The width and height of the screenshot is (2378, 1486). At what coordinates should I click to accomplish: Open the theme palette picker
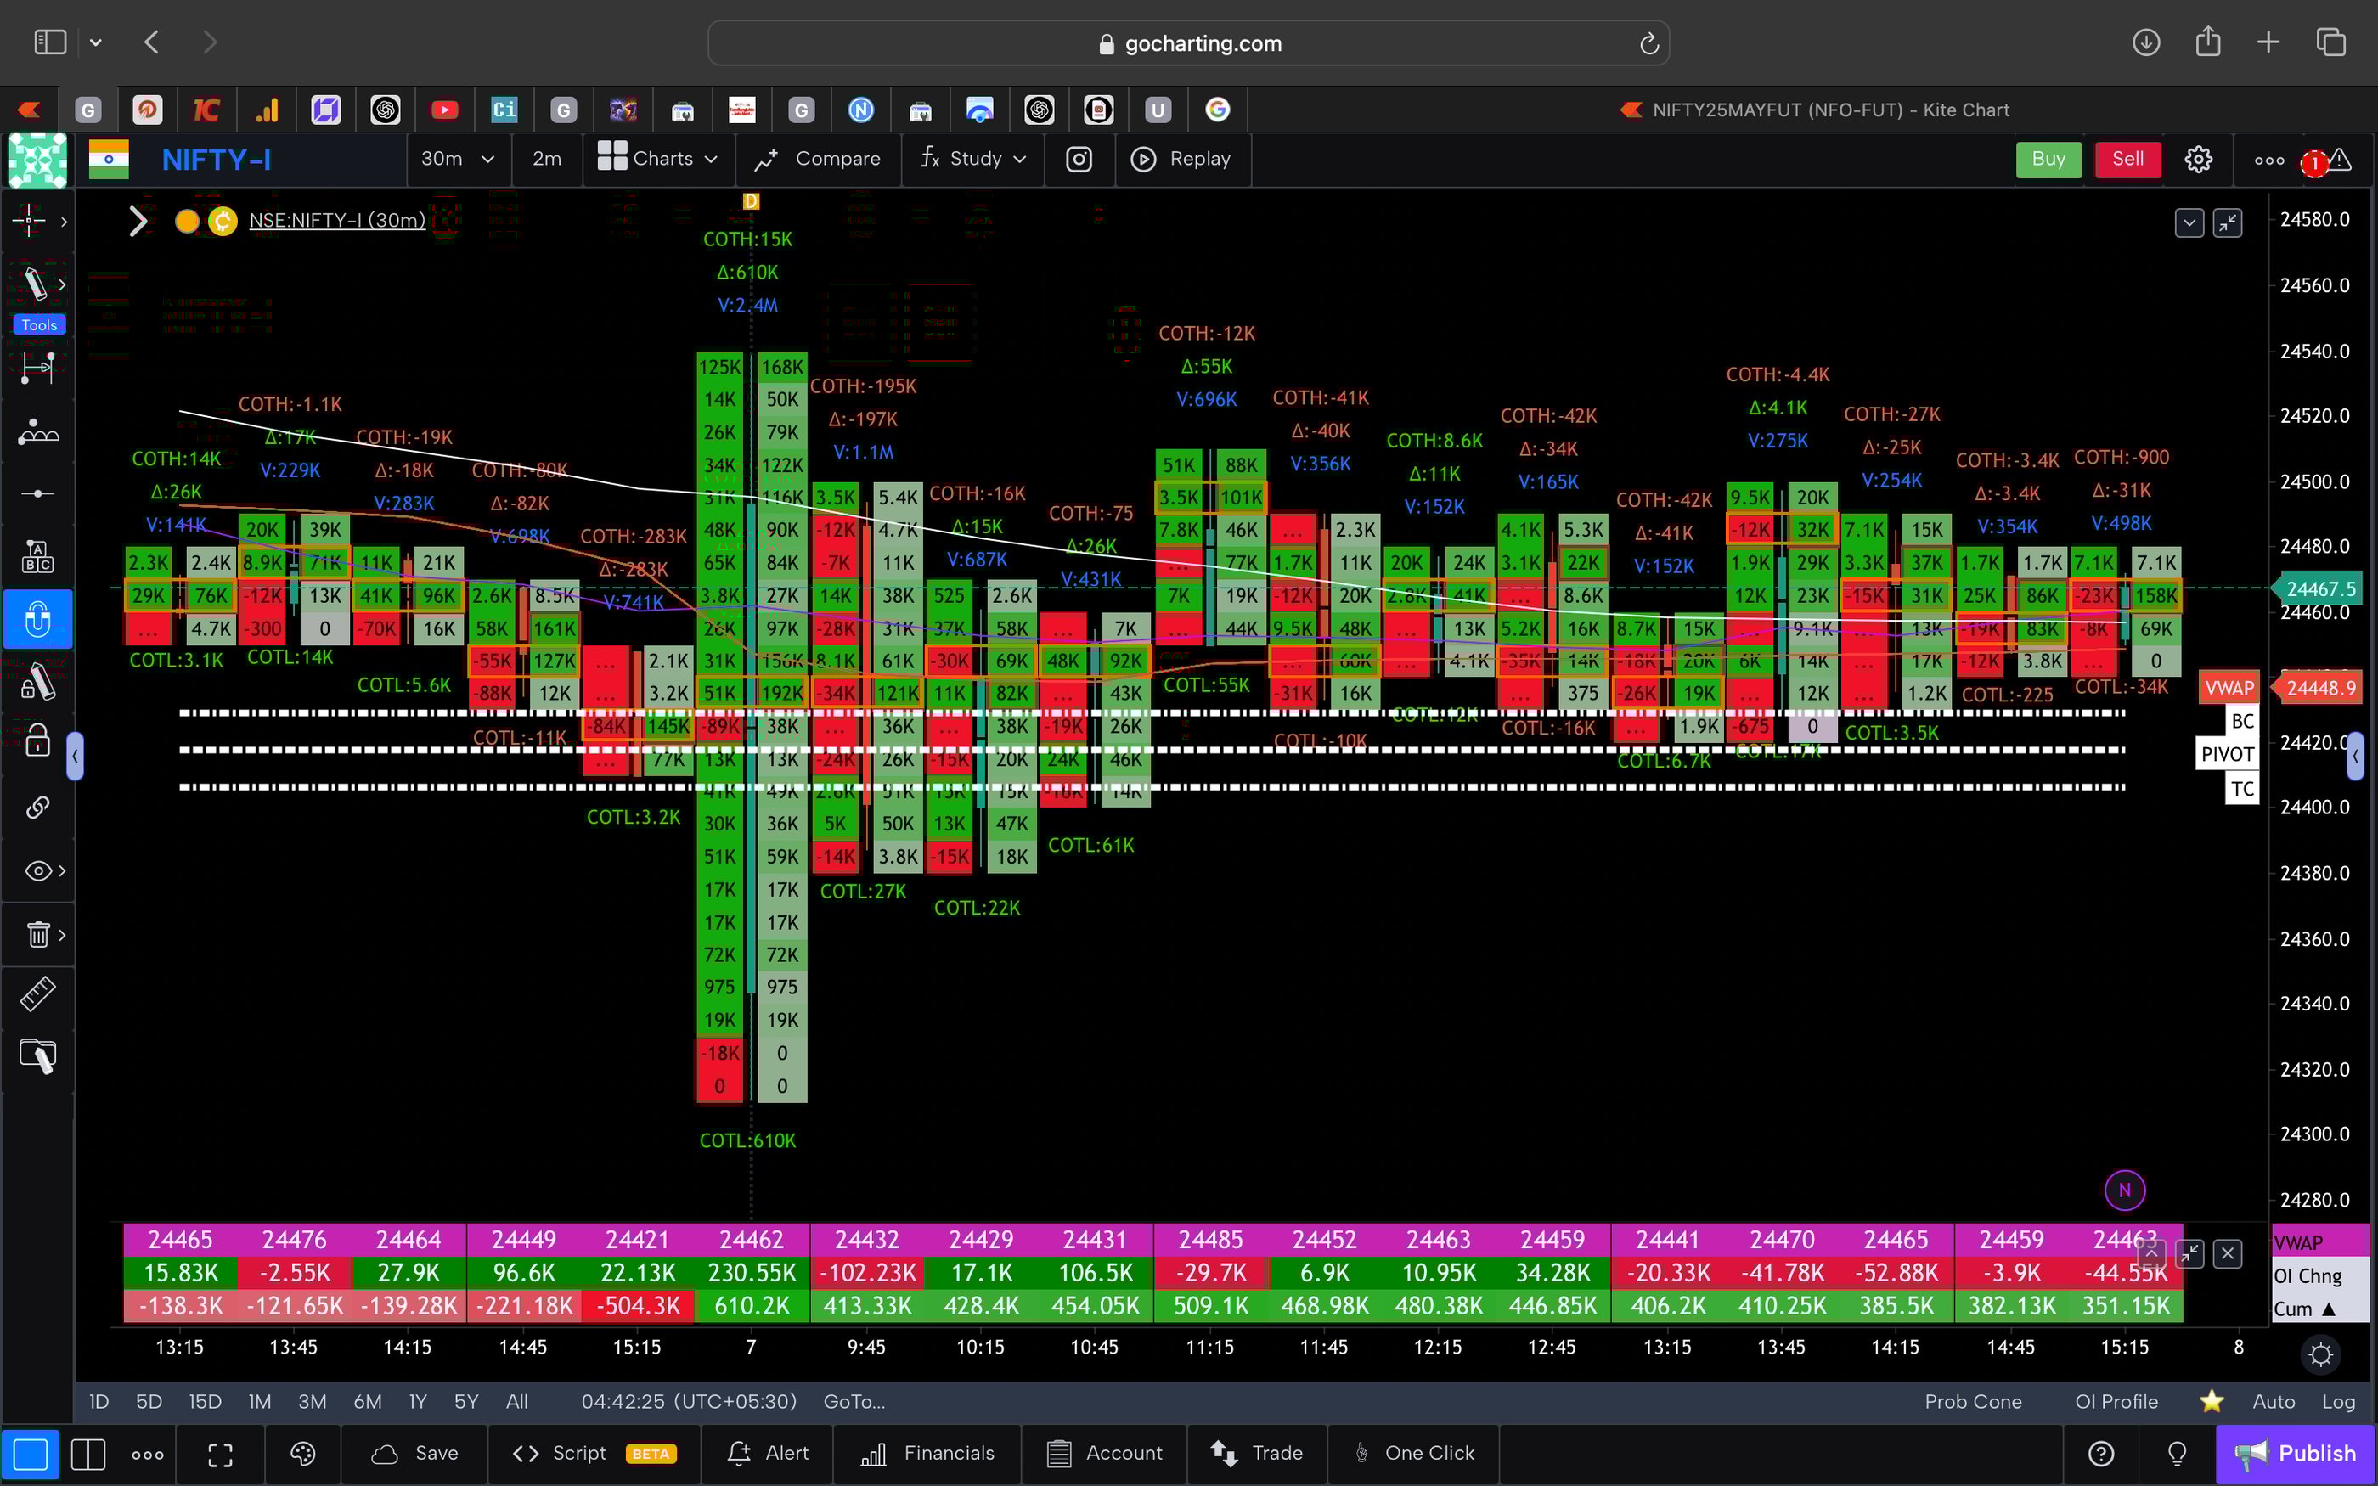[x=302, y=1454]
